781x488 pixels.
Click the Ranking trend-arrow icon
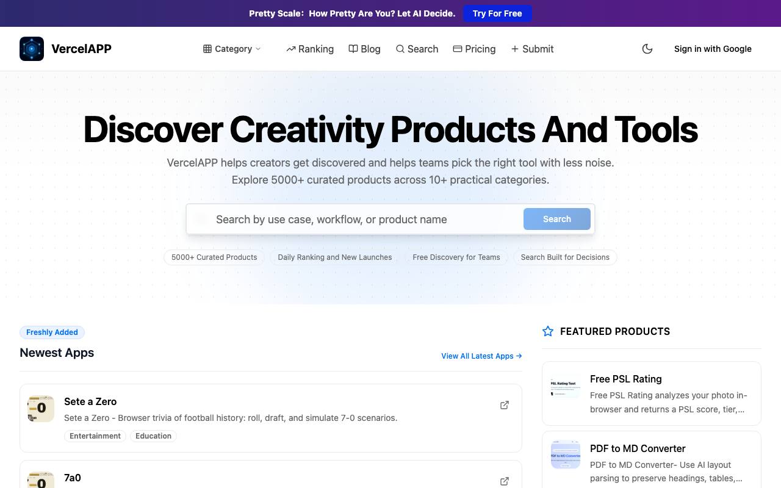point(291,49)
